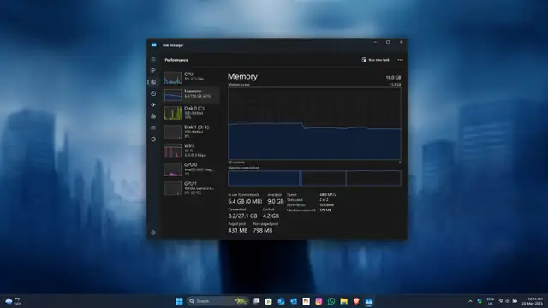Open Task View from the taskbar
Viewport: 548px width, 308px height.
pos(256,301)
